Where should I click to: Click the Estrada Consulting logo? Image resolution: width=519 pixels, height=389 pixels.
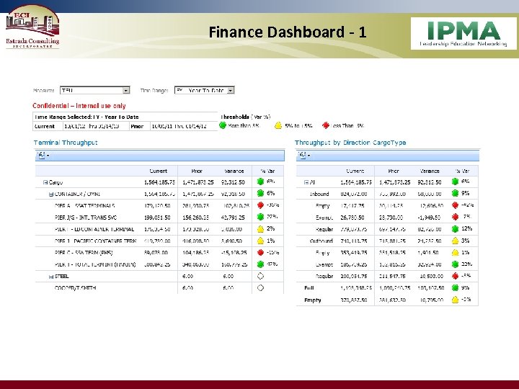32,27
